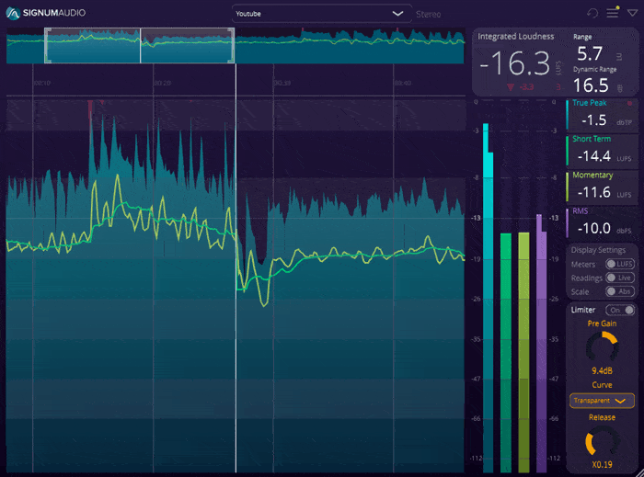Click the Signum Audio logo
Image resolution: width=644 pixels, height=477 pixels.
tap(46, 13)
